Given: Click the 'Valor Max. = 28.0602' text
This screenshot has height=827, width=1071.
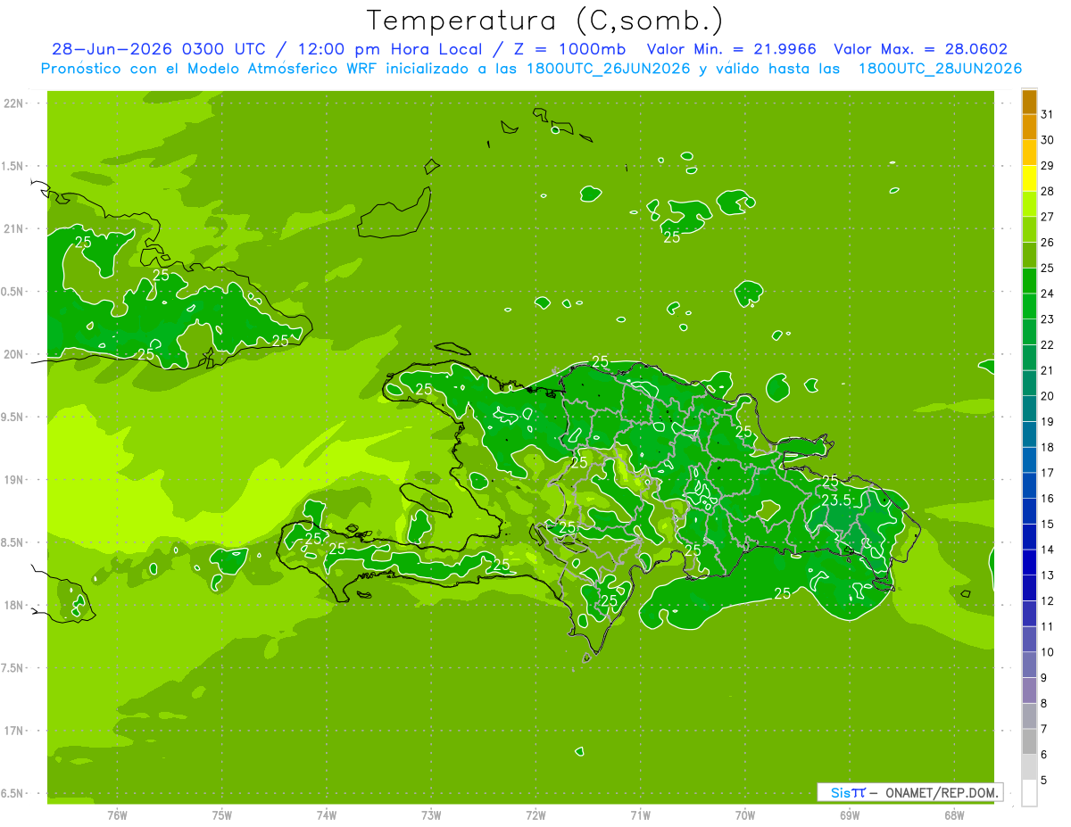Looking at the screenshot, I should click(x=921, y=49).
